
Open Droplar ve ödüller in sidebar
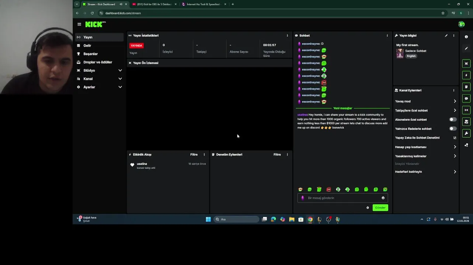[x=99, y=62]
